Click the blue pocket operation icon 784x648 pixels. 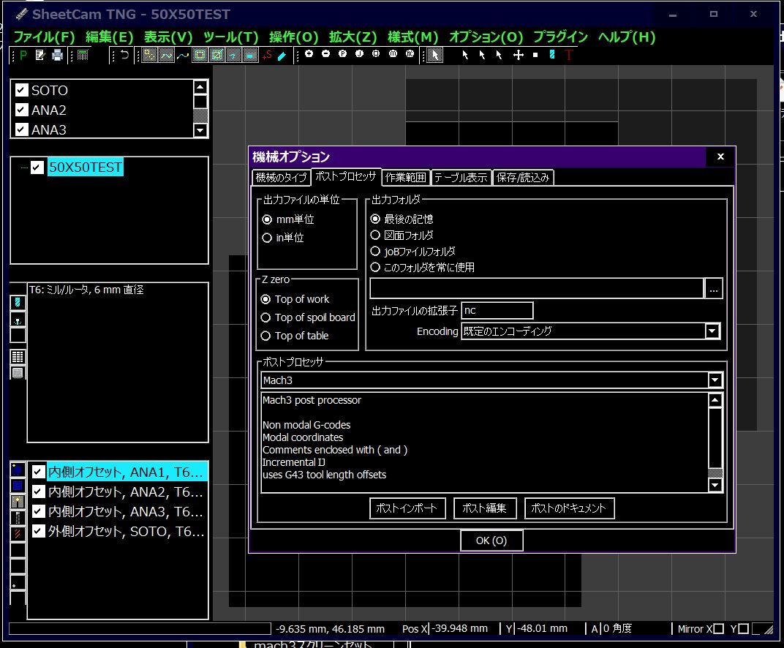(18, 486)
